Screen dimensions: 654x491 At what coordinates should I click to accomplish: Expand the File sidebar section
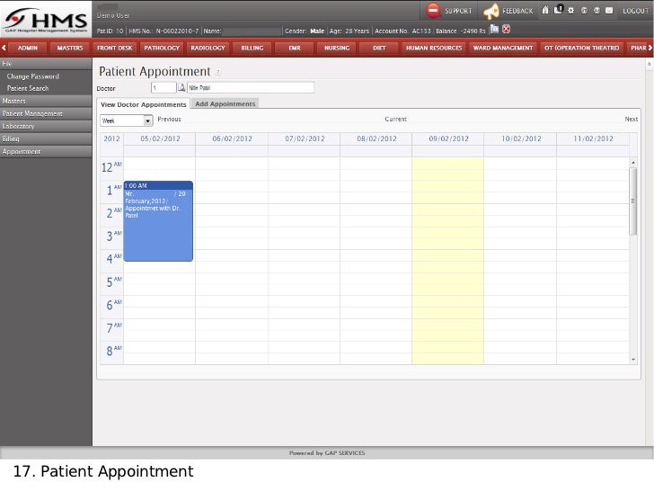[x=46, y=64]
